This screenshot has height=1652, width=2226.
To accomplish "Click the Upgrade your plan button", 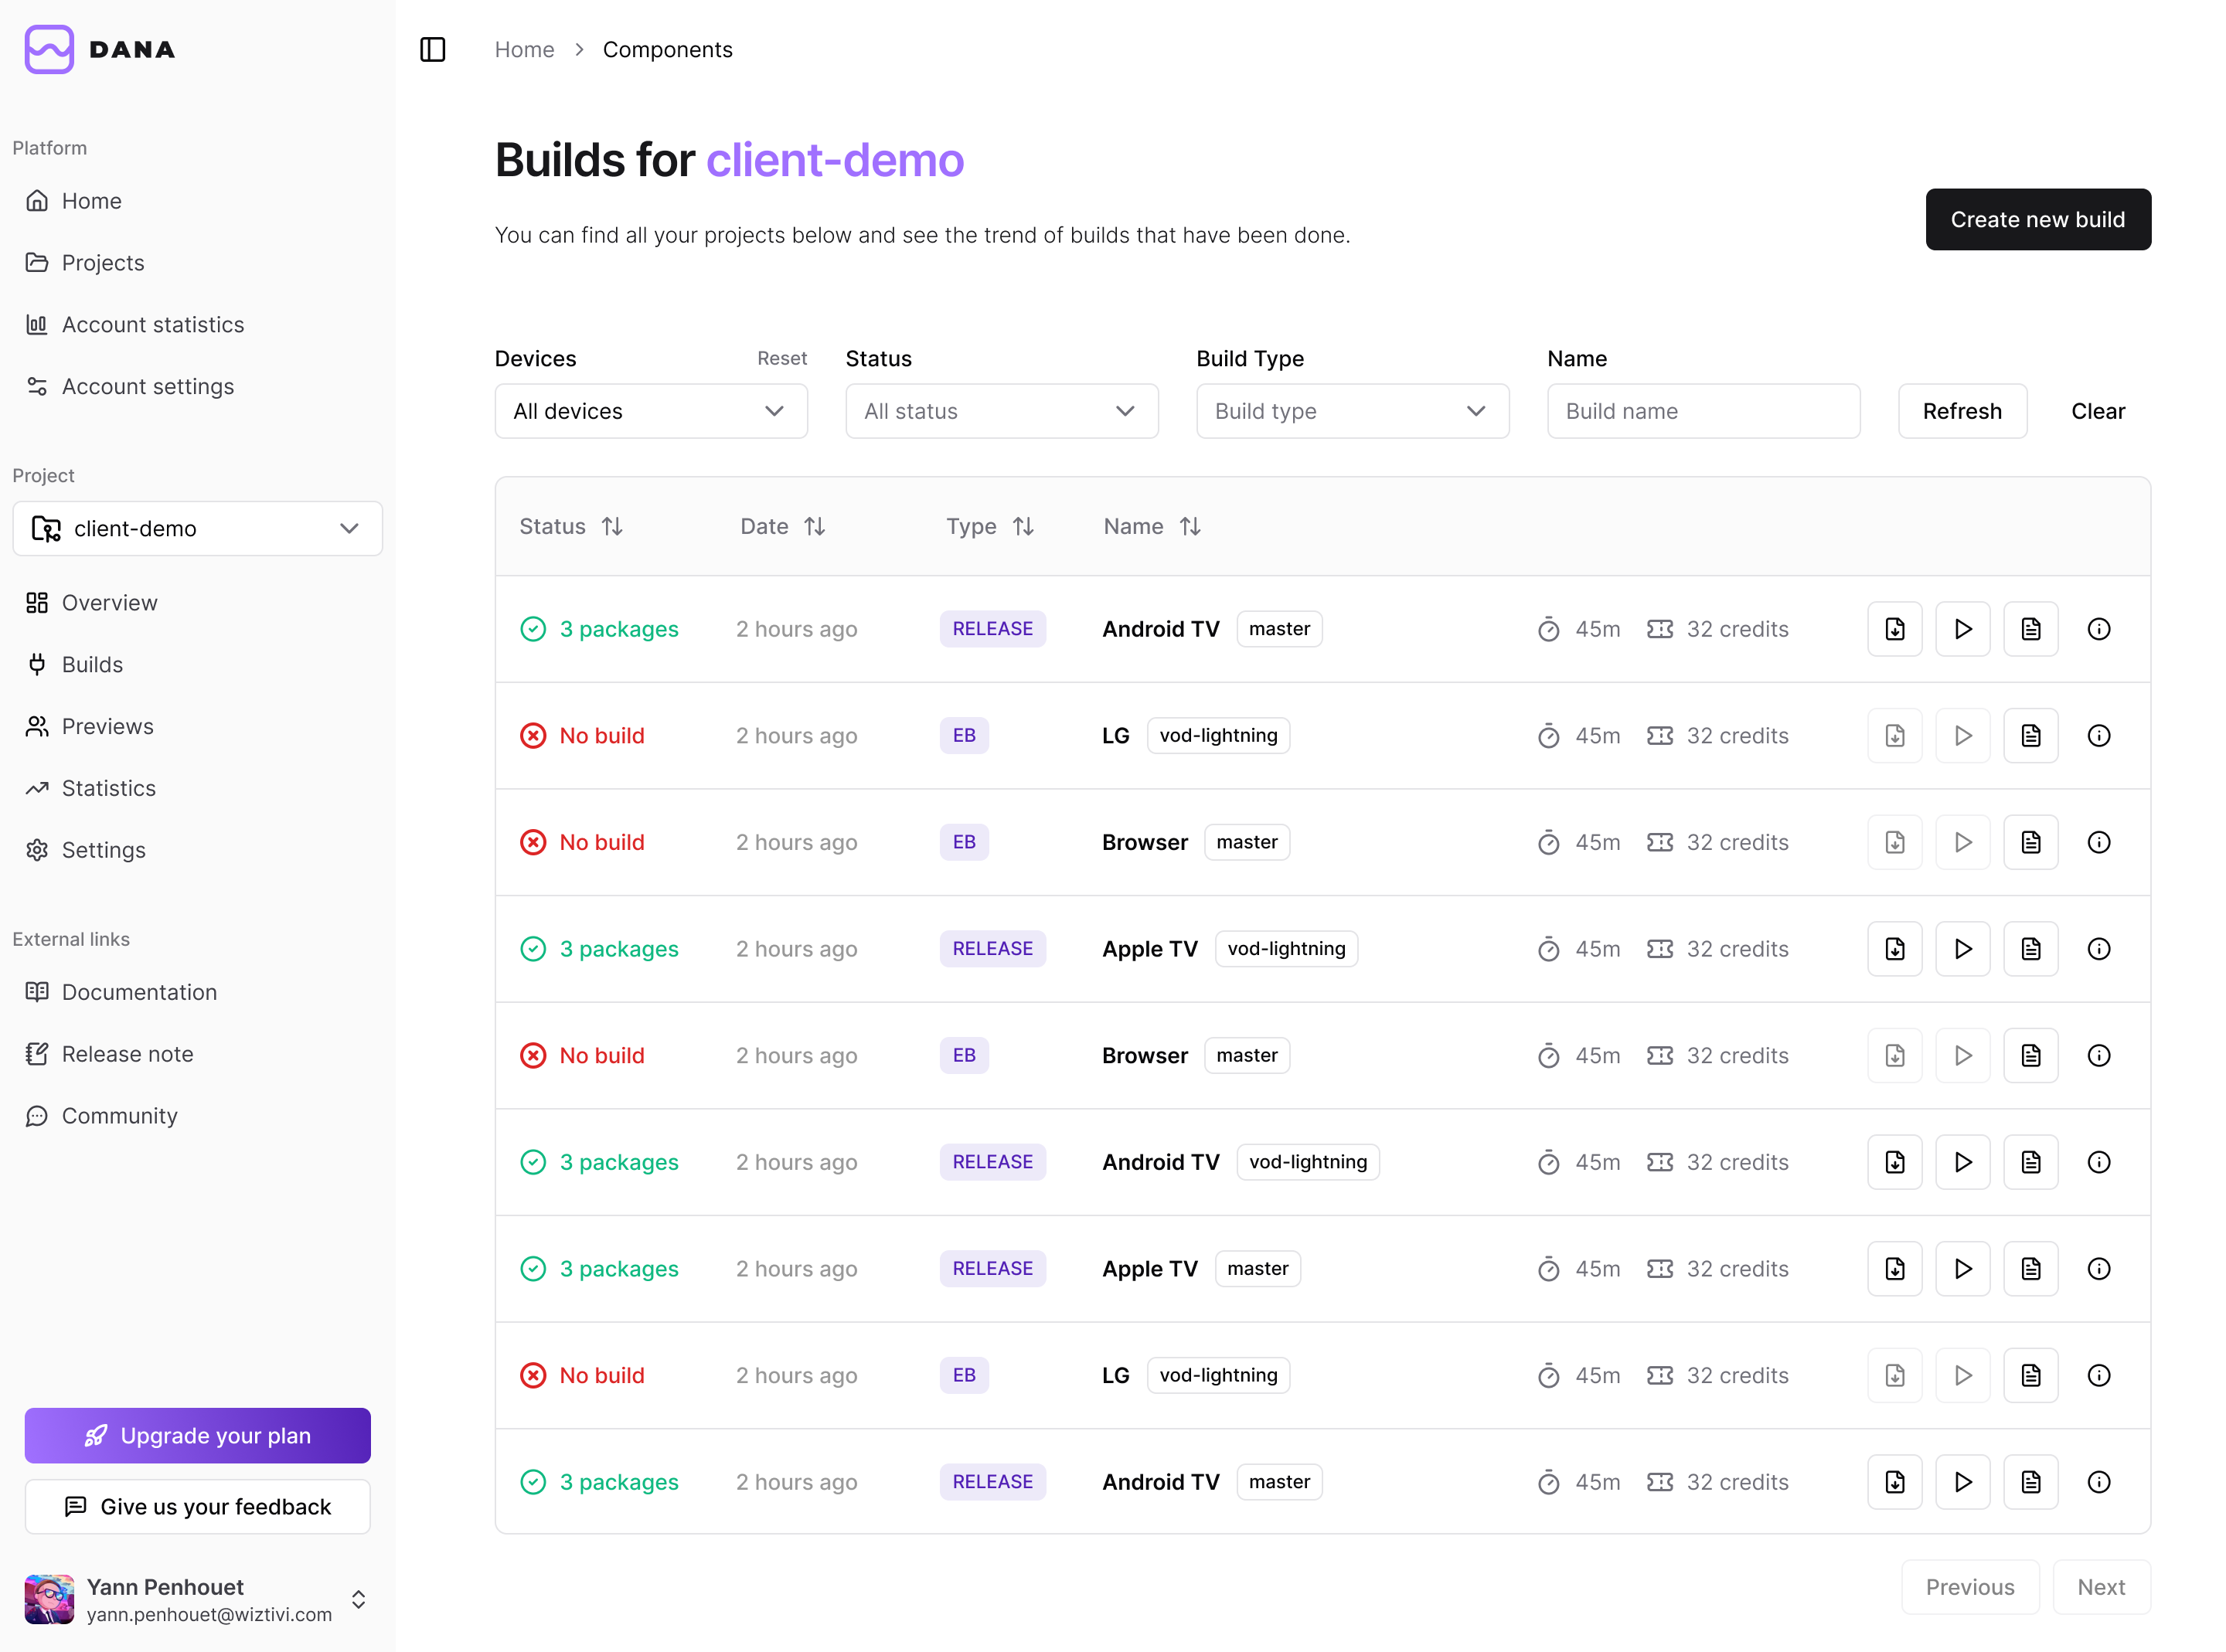I will pos(197,1435).
